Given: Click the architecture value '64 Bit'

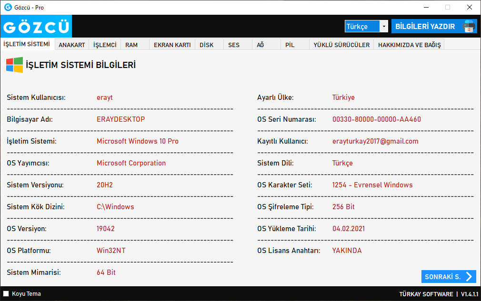Looking at the screenshot, I should tap(106, 272).
